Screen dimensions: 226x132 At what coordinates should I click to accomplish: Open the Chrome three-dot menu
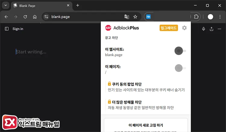click(x=220, y=17)
